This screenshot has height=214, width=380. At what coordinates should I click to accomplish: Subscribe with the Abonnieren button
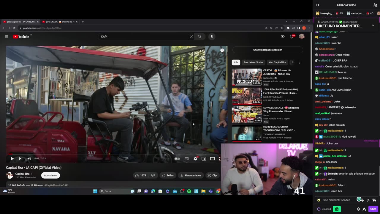coord(50,175)
